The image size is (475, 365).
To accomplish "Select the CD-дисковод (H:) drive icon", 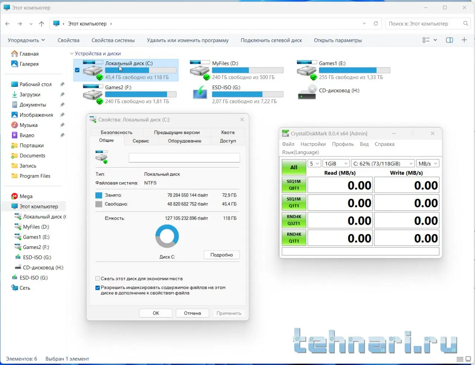I will click(307, 92).
